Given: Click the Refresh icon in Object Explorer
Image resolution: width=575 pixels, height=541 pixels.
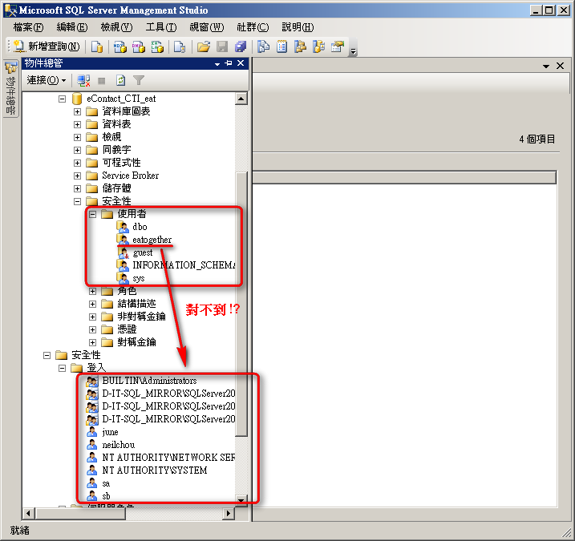Looking at the screenshot, I should pyautogui.click(x=120, y=80).
